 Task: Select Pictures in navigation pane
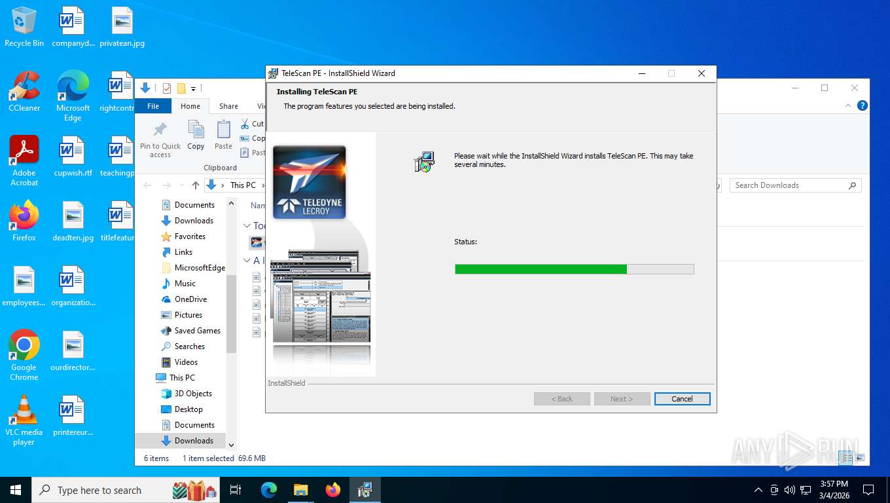coord(188,315)
